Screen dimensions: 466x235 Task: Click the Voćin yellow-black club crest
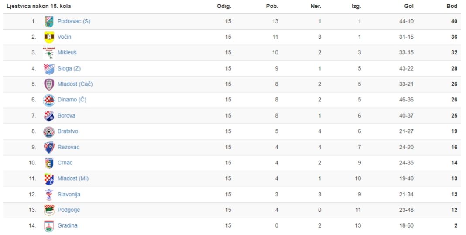pos(49,37)
